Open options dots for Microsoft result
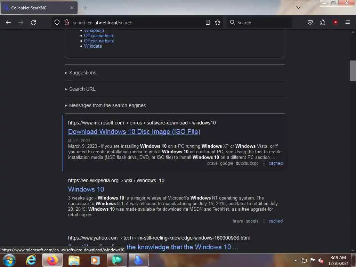This screenshot has height=267, width=356. (264, 163)
